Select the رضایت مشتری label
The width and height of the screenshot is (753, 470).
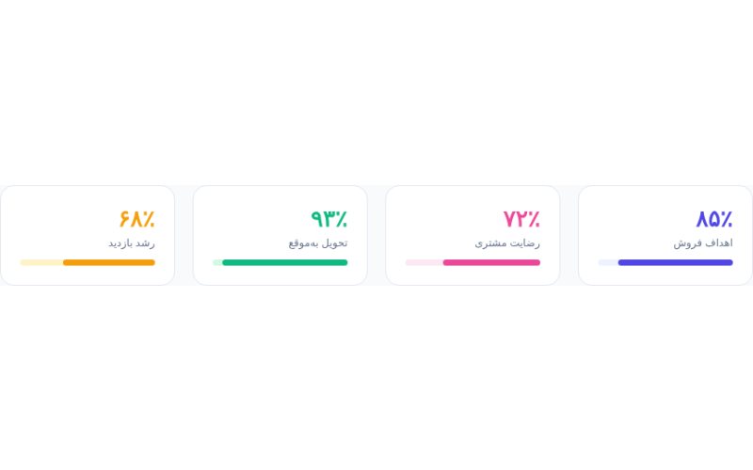pos(507,243)
